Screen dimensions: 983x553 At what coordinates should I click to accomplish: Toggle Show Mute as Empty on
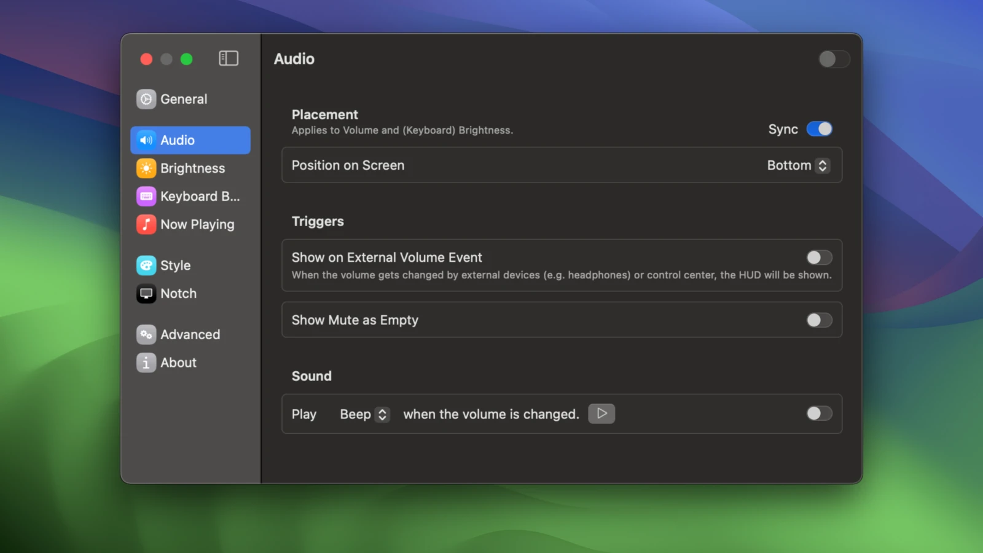click(x=819, y=320)
